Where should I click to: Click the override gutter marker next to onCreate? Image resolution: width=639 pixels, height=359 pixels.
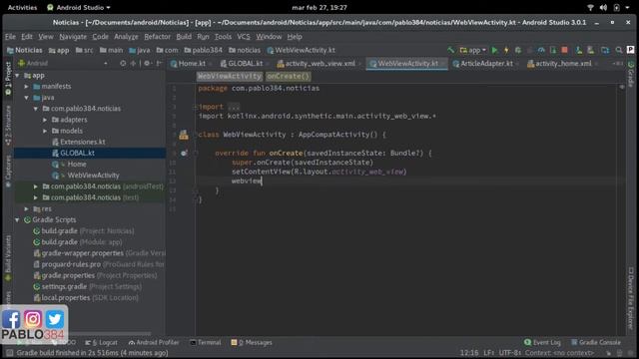184,153
